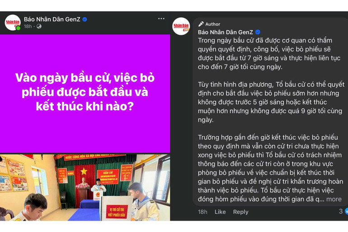Like the author's comment
Viewport: 348px width, 232px height.
[220, 212]
